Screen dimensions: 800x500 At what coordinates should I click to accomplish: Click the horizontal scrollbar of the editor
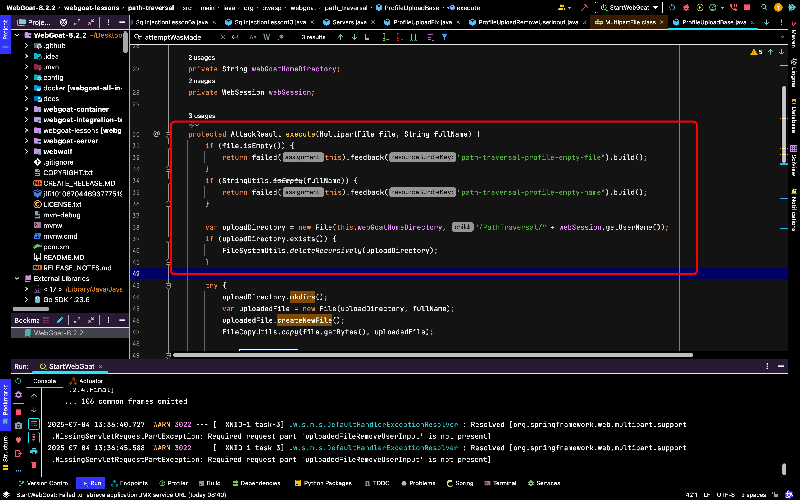coord(433,355)
